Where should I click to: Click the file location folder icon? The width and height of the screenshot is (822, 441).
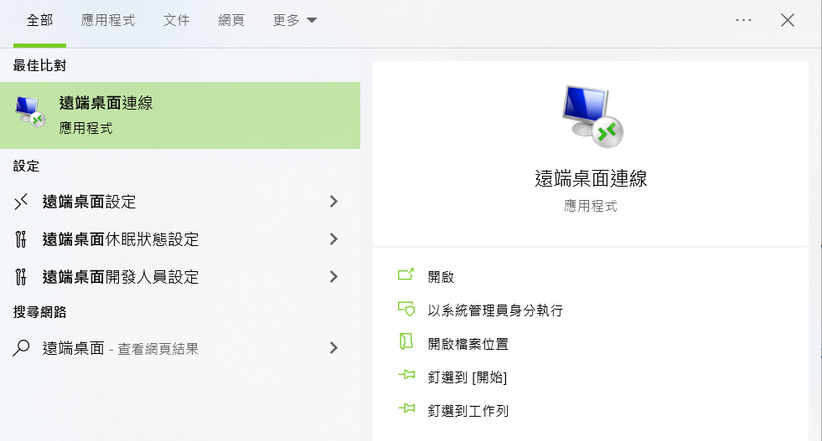tap(406, 341)
